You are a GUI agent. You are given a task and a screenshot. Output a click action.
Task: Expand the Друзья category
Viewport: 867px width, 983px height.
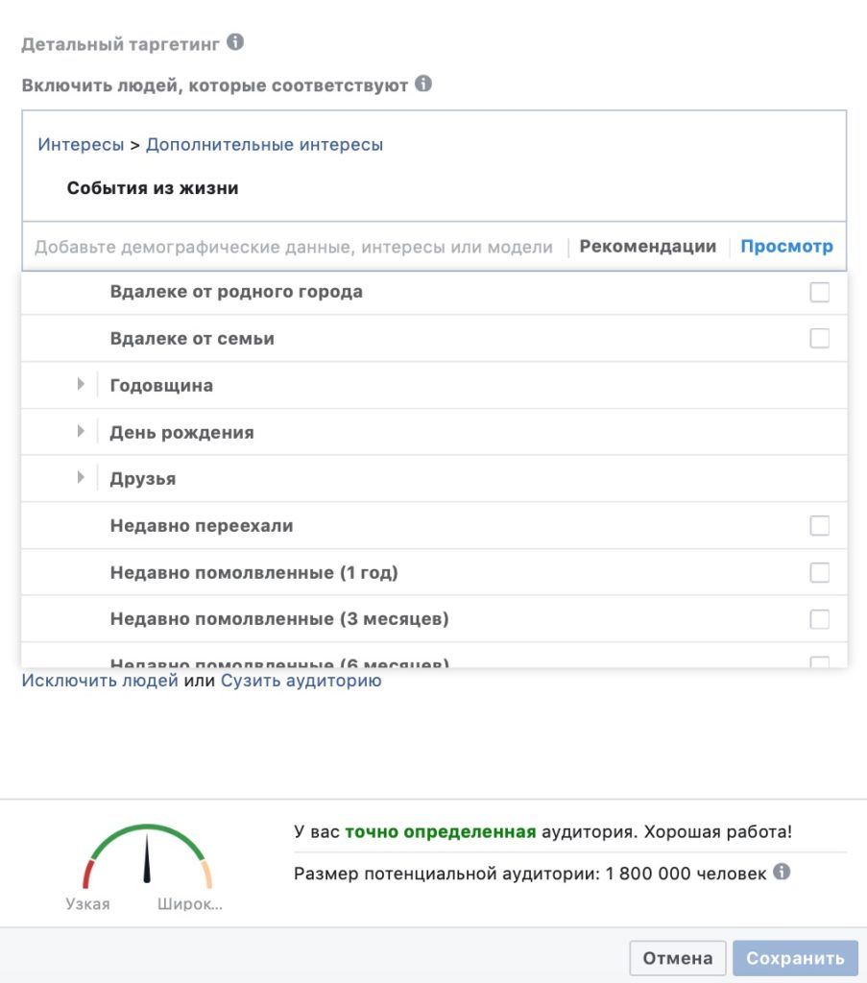[81, 477]
